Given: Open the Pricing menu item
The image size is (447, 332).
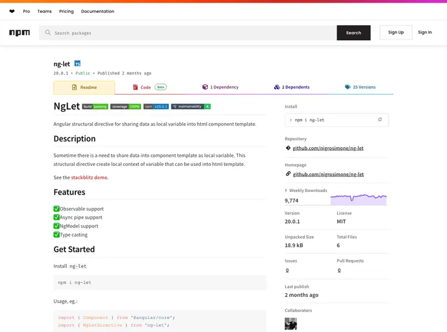Looking at the screenshot, I should coord(66,11).
